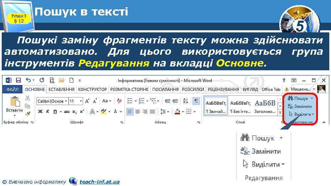The image size is (331, 186).
Task: Click the ribbon display options icon
Action: point(294,80)
